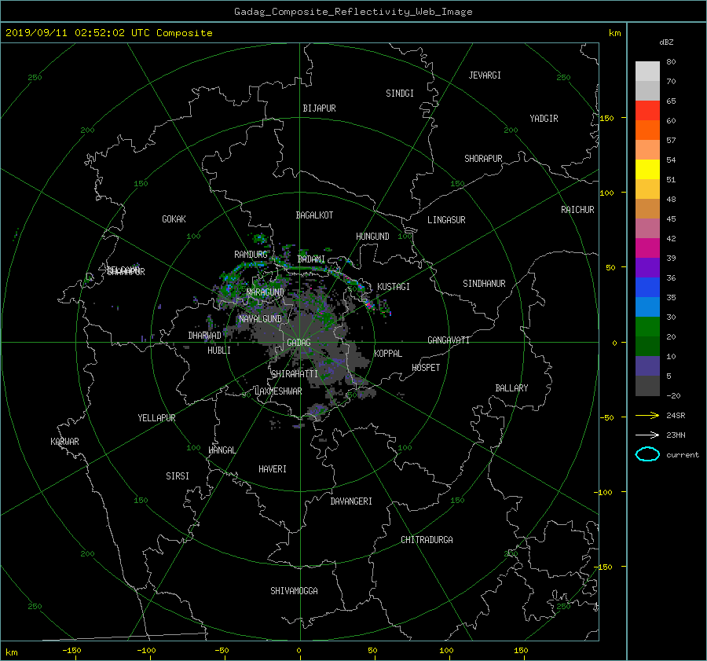Click the YADGIR city label
The width and height of the screenshot is (707, 661).
pyautogui.click(x=544, y=119)
